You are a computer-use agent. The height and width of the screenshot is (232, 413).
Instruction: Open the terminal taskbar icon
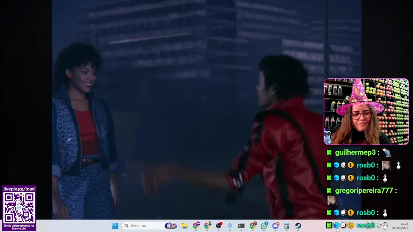(x=241, y=226)
